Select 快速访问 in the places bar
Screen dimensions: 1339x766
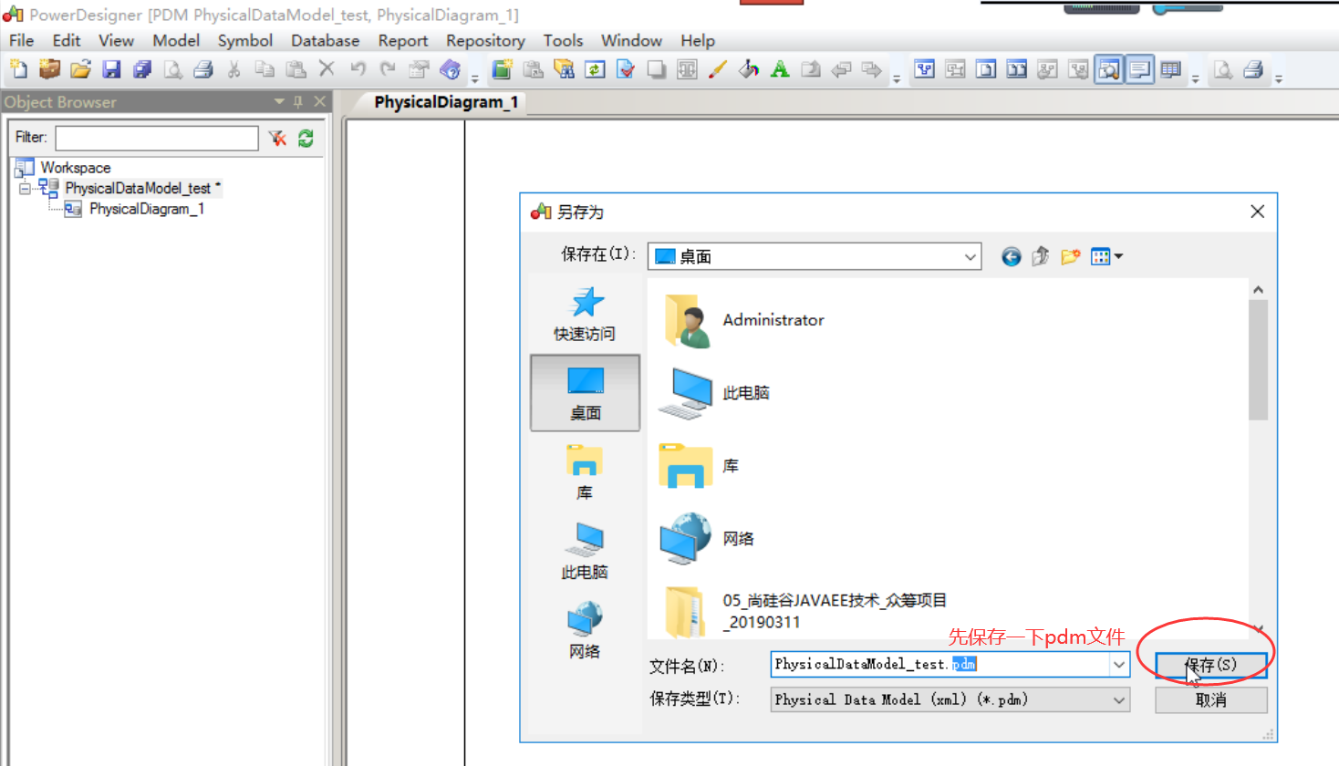click(x=585, y=315)
